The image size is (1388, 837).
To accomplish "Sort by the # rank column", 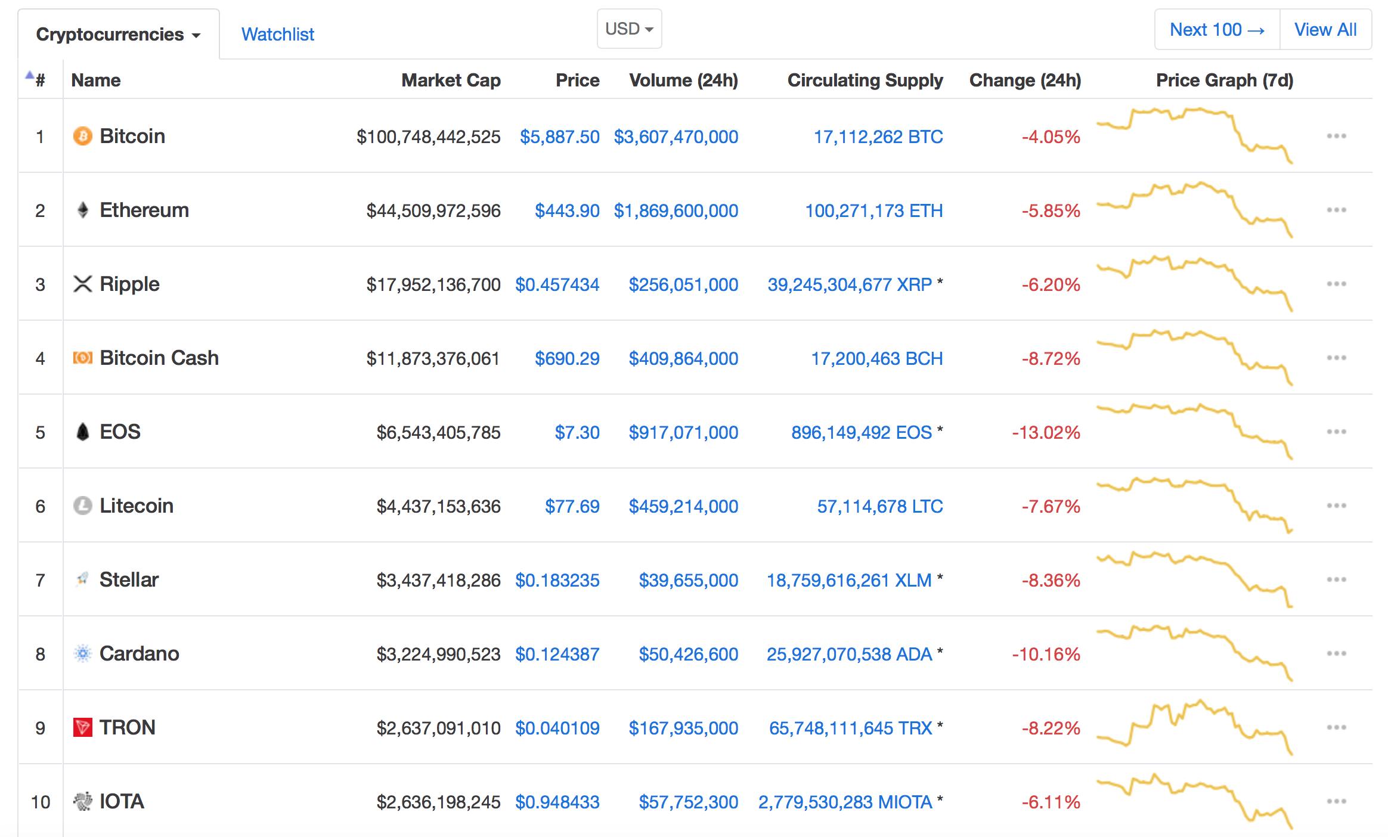I will (x=40, y=80).
